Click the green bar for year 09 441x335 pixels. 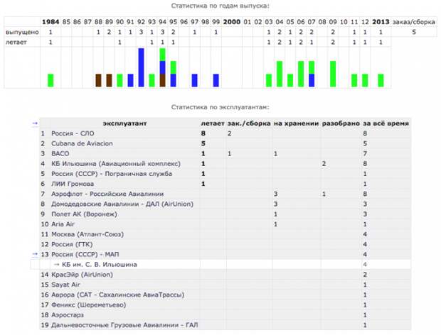333,74
